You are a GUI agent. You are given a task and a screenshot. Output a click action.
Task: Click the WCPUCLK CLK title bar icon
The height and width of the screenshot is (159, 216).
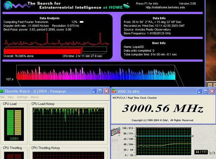[x=114, y=91]
